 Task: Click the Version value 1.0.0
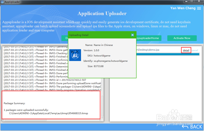96,50
